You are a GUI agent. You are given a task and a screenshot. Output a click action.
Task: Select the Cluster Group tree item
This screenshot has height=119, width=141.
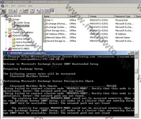coord(23,23)
